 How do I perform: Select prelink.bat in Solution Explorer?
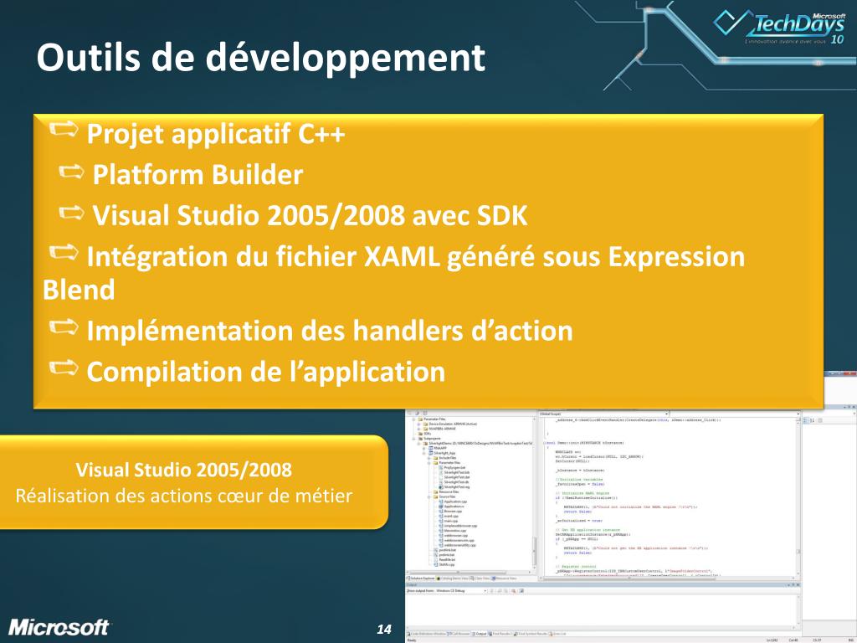(x=444, y=554)
